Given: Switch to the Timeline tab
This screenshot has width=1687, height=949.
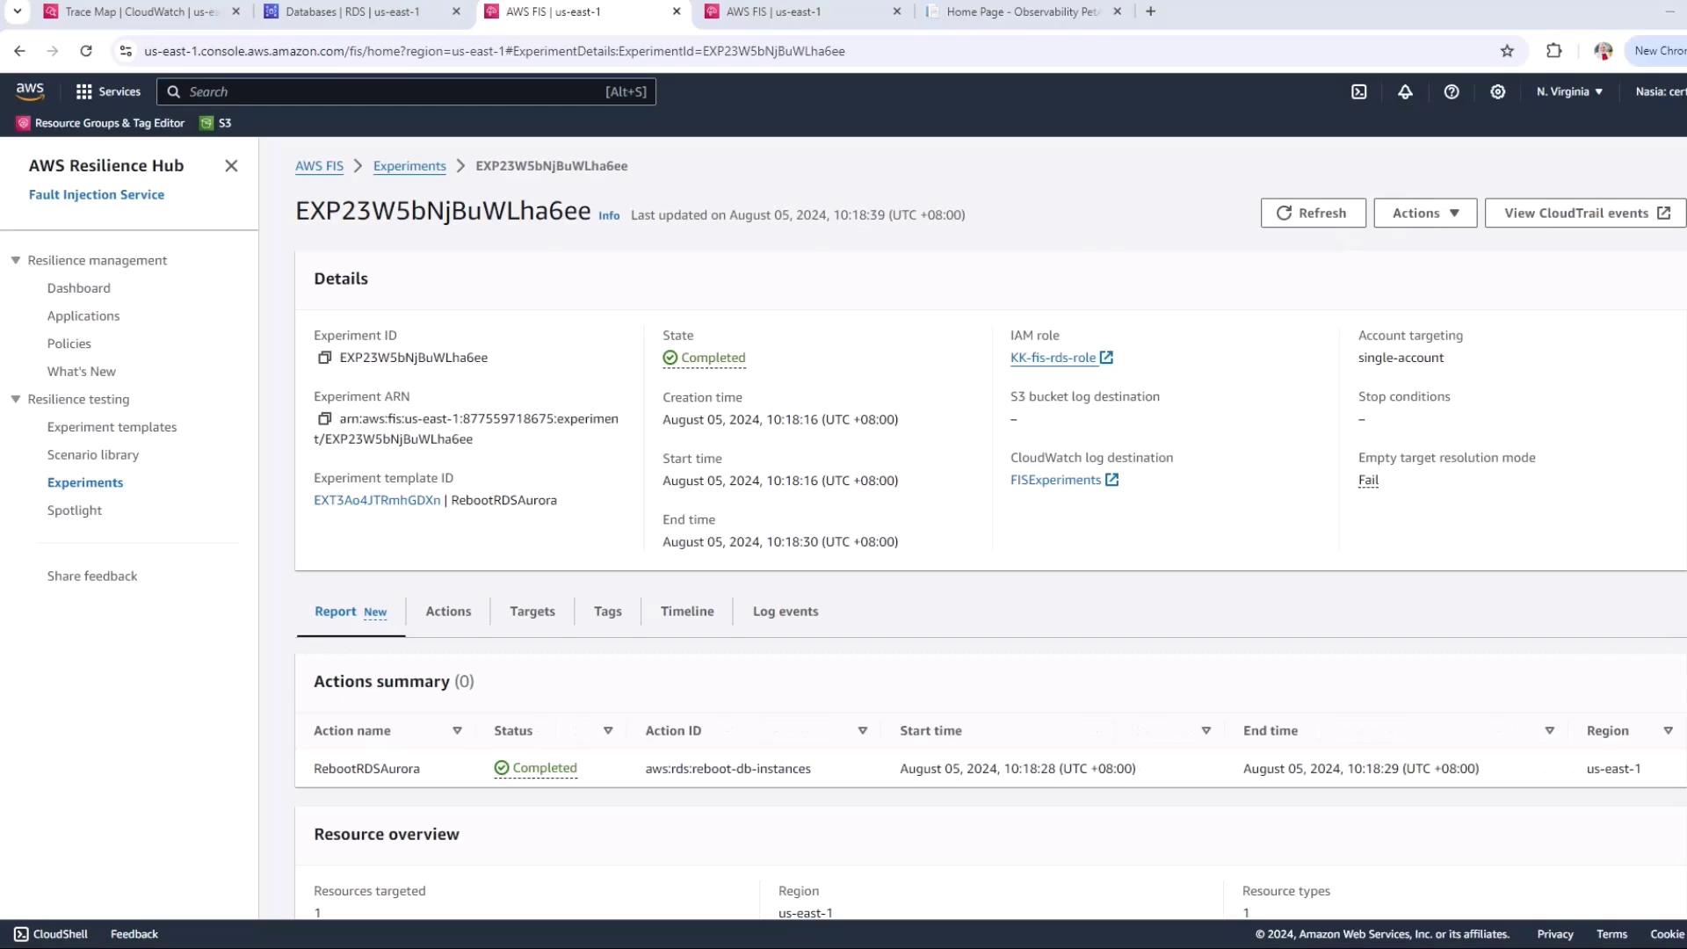Looking at the screenshot, I should point(686,612).
